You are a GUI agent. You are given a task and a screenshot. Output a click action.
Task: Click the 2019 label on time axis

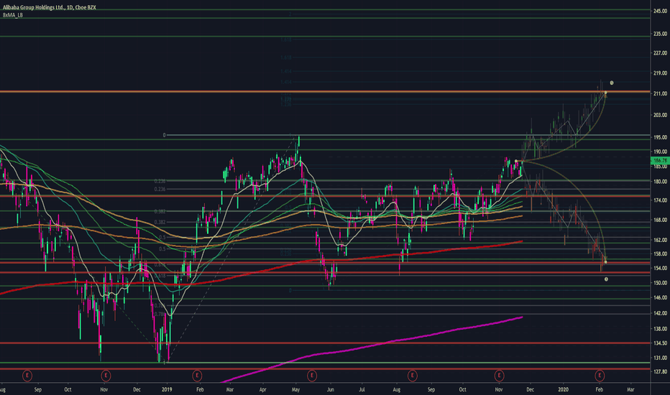(x=167, y=389)
